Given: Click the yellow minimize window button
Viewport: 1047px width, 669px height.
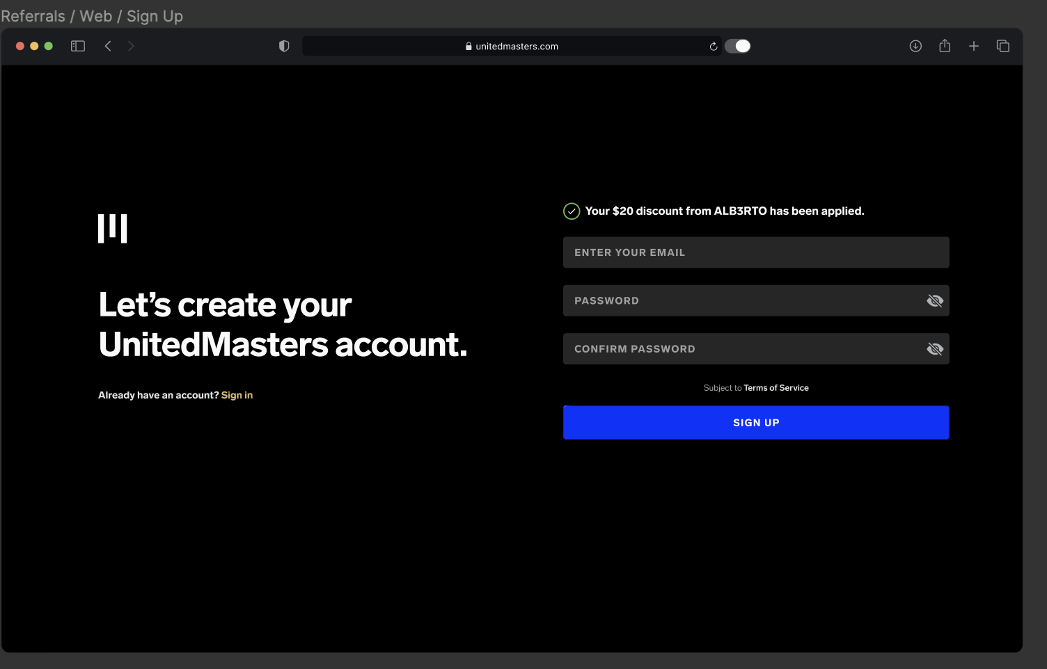Looking at the screenshot, I should coord(34,46).
